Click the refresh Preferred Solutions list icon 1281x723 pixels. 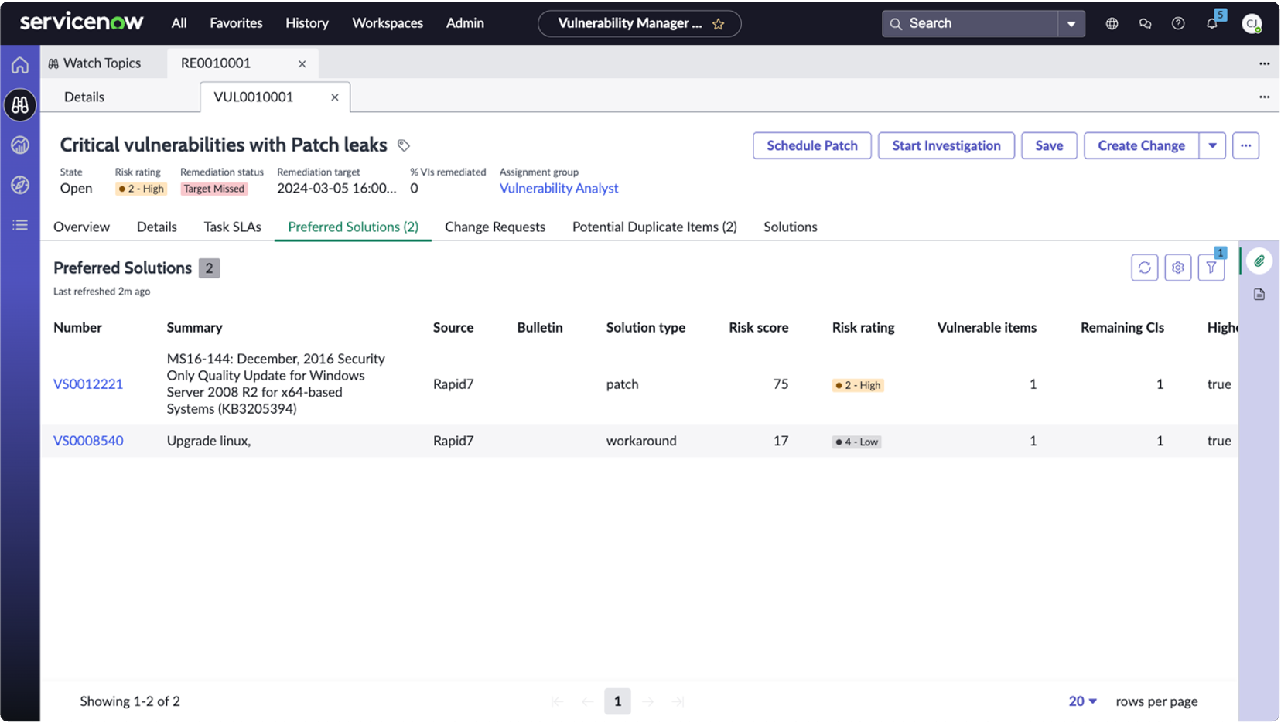(x=1144, y=268)
